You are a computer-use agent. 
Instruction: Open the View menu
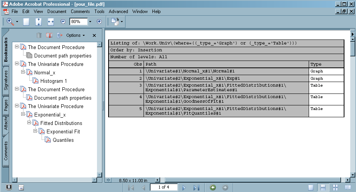tap(38, 11)
